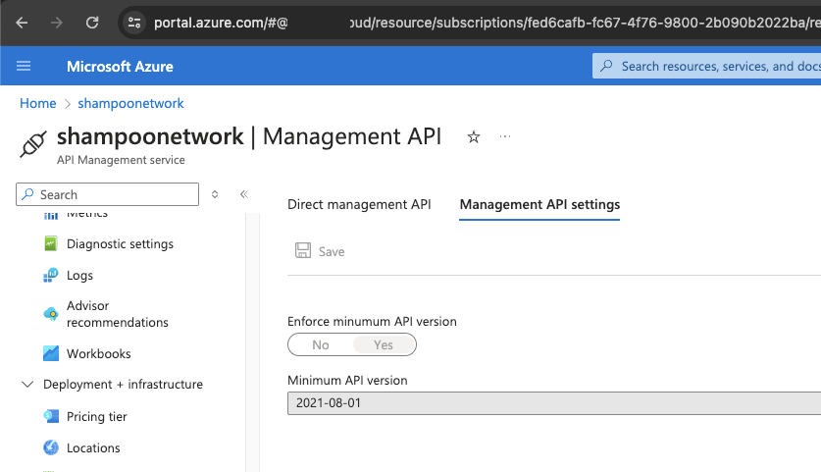Favorite this resource with star icon
The height and width of the screenshot is (472, 821).
pos(474,137)
